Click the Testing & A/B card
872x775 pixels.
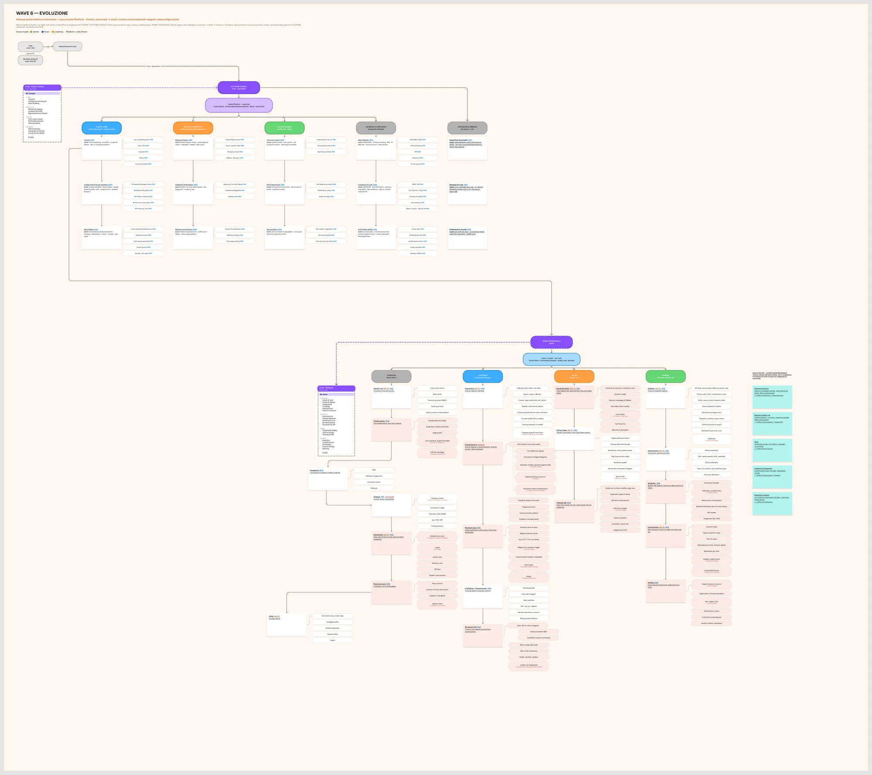point(574,511)
